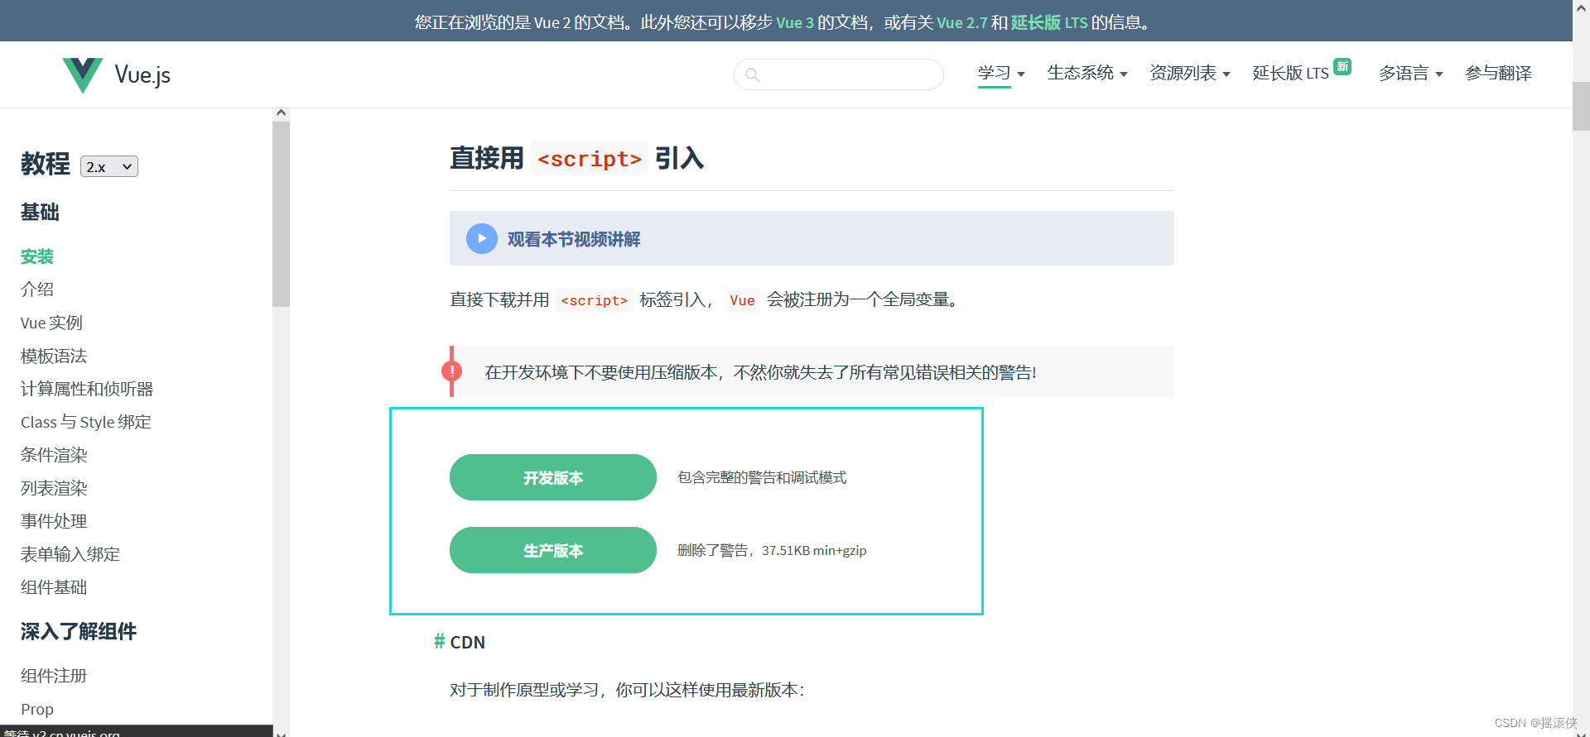Click the 开发版本 download button
The height and width of the screenshot is (737, 1590).
pyautogui.click(x=553, y=477)
